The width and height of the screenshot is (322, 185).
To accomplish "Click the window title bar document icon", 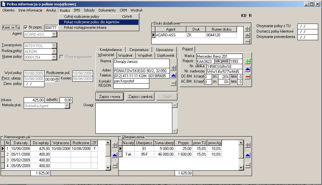I will click(x=4, y=4).
